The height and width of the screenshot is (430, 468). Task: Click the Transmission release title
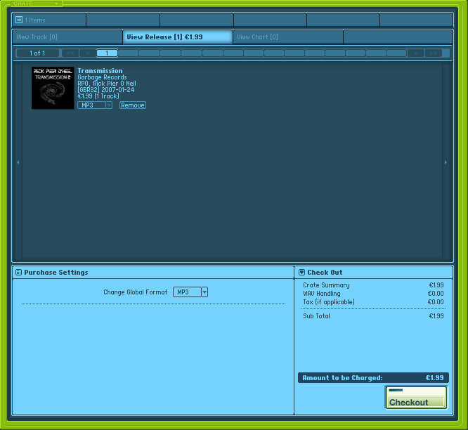pos(100,71)
